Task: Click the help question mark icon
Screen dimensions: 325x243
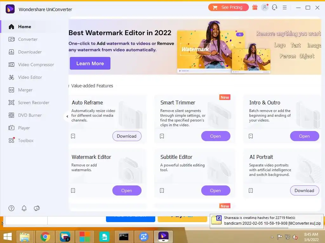Action: click(11, 208)
